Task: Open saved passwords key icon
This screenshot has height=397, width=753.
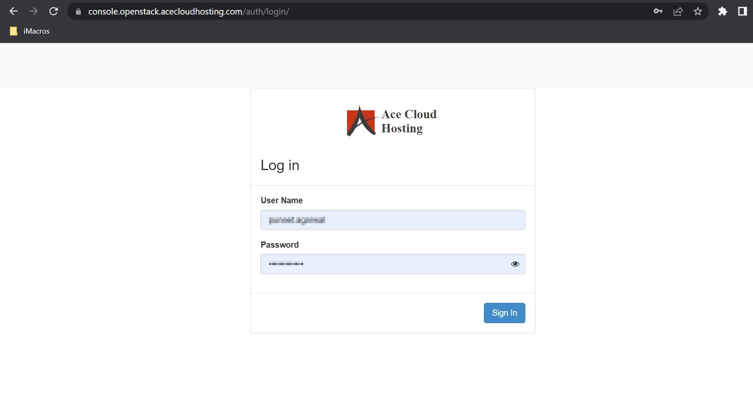Action: [658, 12]
